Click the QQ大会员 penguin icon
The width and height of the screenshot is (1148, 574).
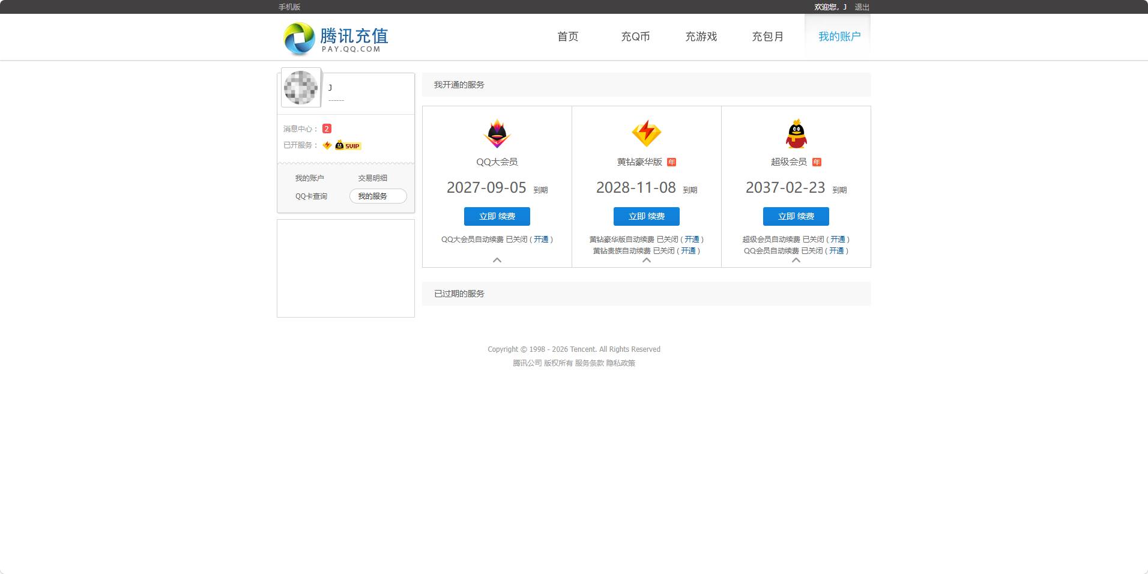pos(497,133)
